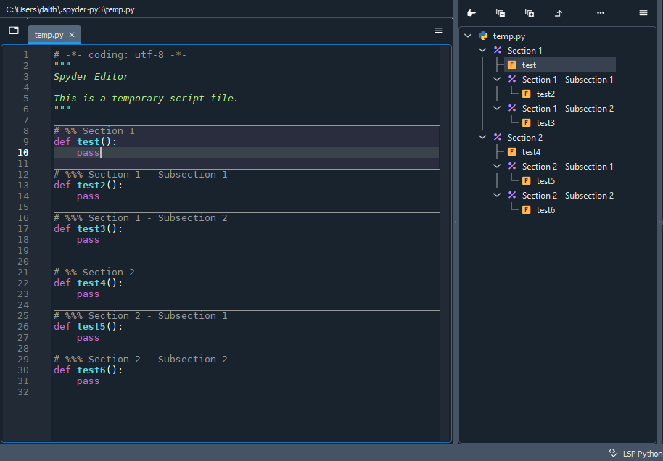Switch to the temp.py editor tab
The width and height of the screenshot is (663, 461).
pos(49,33)
